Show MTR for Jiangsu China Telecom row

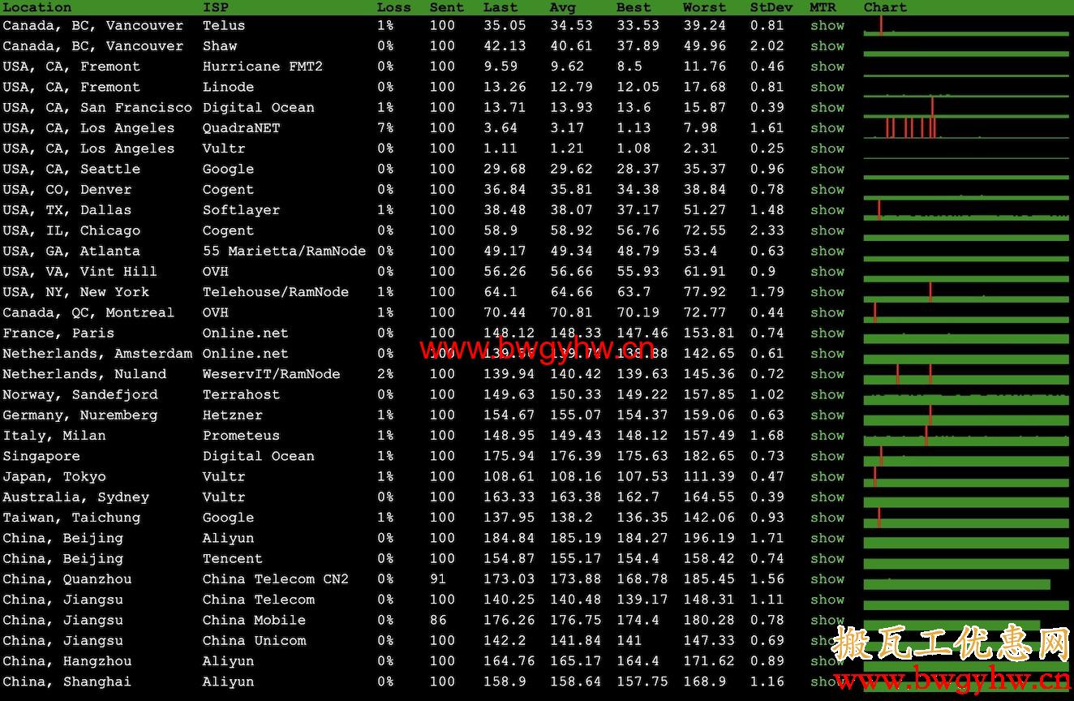point(827,600)
